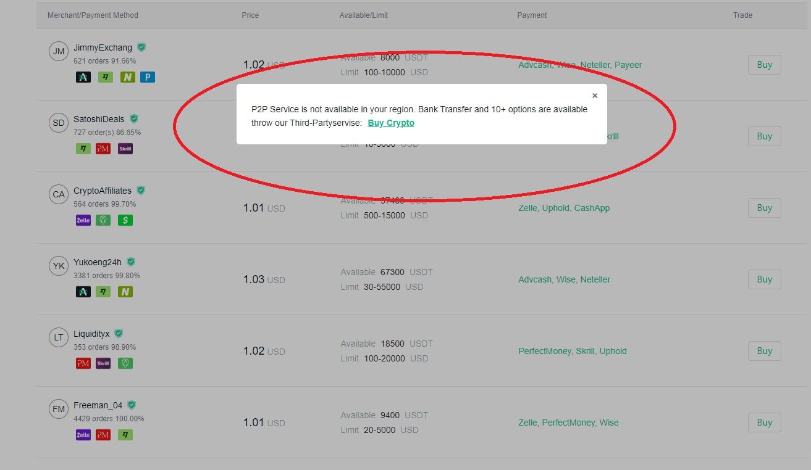Image resolution: width=811 pixels, height=470 pixels.
Task: Open Freeman_04 merchant profile name
Action: tap(98, 405)
